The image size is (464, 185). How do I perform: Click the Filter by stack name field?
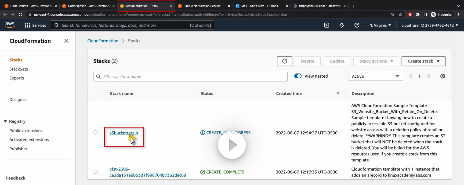(190, 77)
